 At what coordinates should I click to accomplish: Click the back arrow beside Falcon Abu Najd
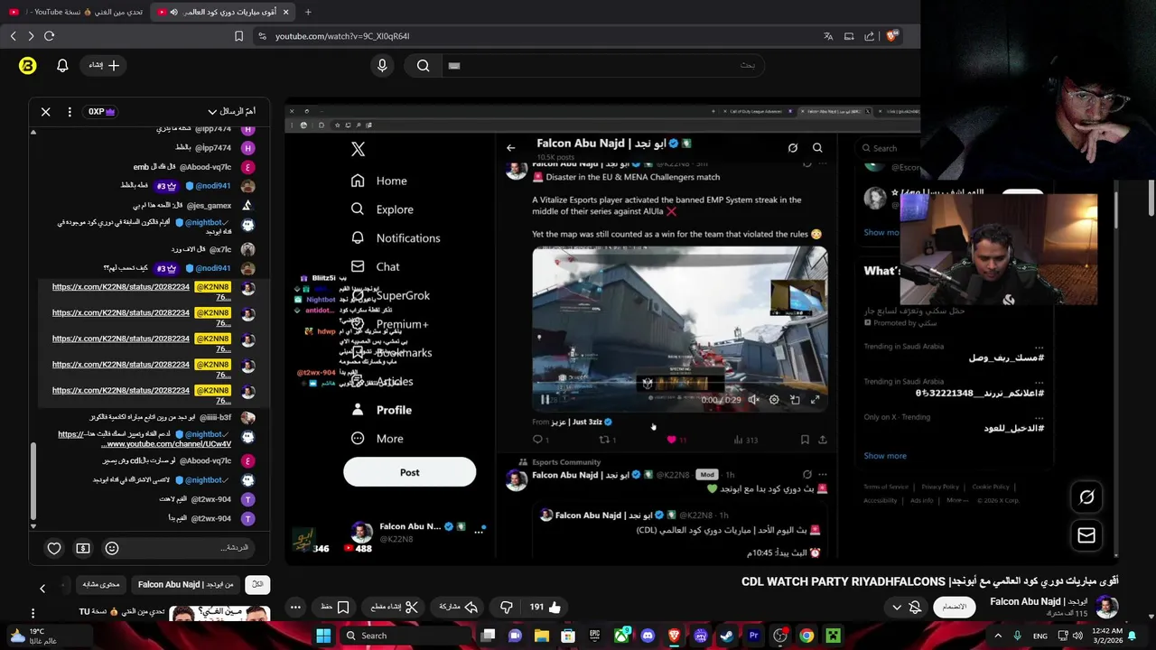[x=511, y=148]
